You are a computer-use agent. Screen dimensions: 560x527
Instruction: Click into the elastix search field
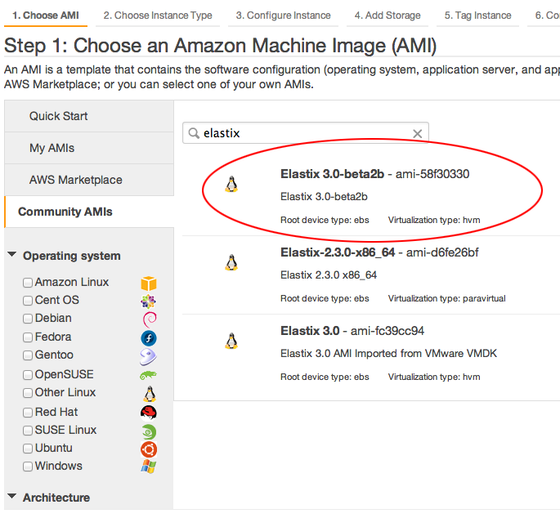coord(306,133)
